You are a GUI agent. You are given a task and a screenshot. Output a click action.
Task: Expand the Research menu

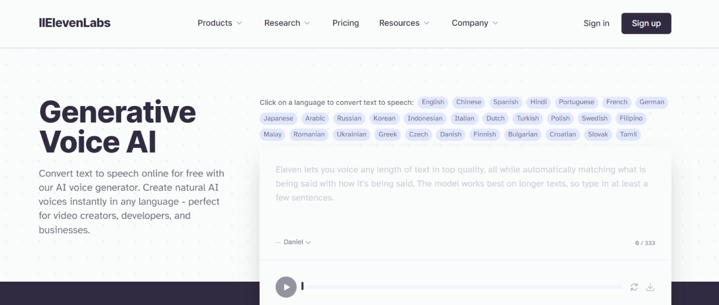point(287,23)
